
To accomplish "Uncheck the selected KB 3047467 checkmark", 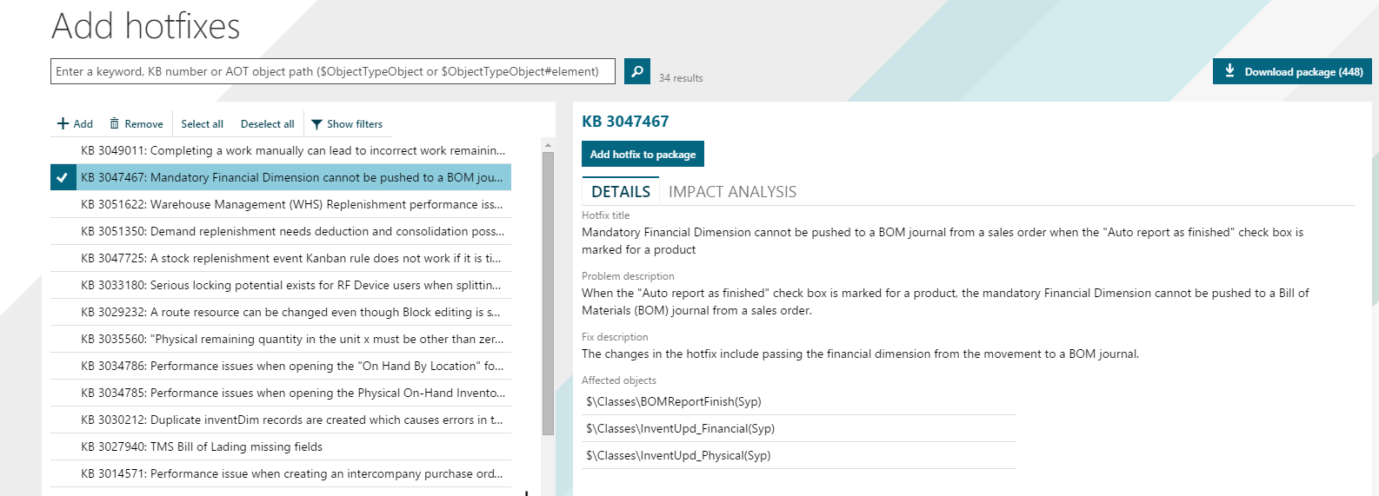I will pos(63,177).
